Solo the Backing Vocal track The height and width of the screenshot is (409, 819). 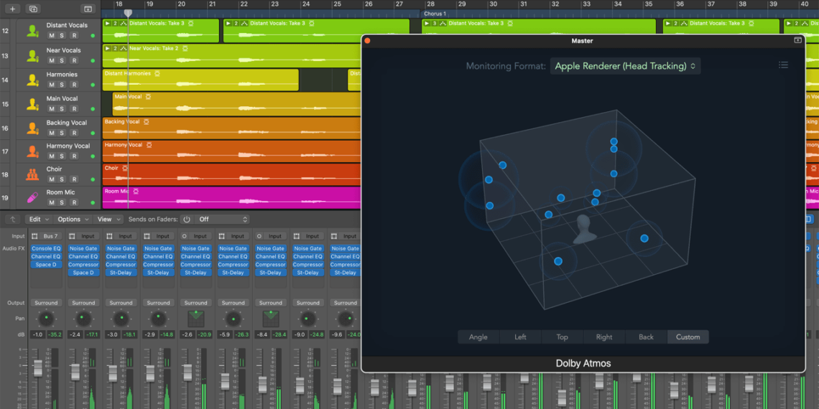coord(63,133)
